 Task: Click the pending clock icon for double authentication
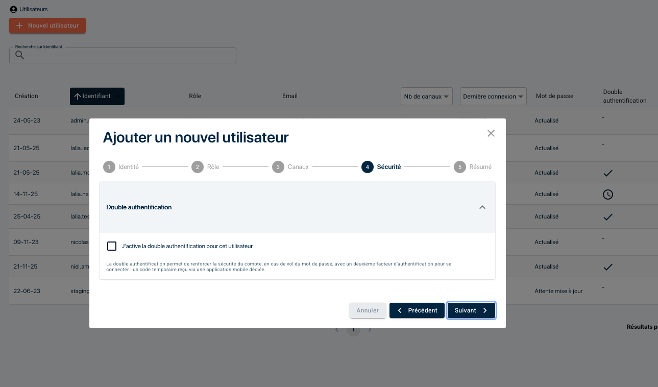[607, 195]
